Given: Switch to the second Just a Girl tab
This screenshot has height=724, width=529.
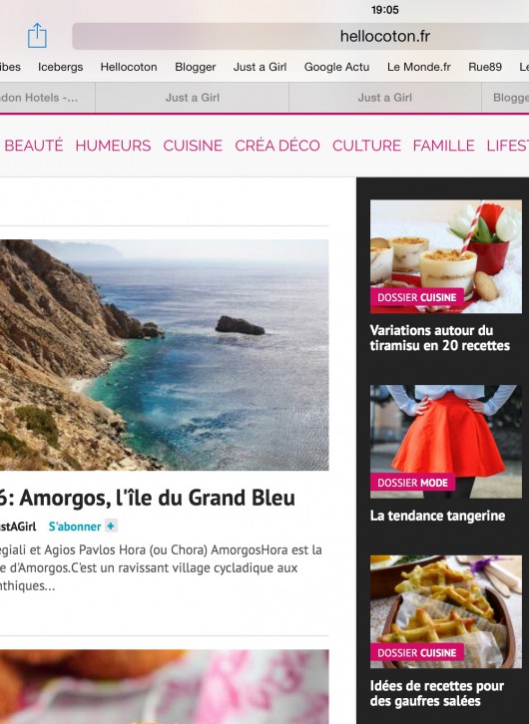Looking at the screenshot, I should click(385, 98).
